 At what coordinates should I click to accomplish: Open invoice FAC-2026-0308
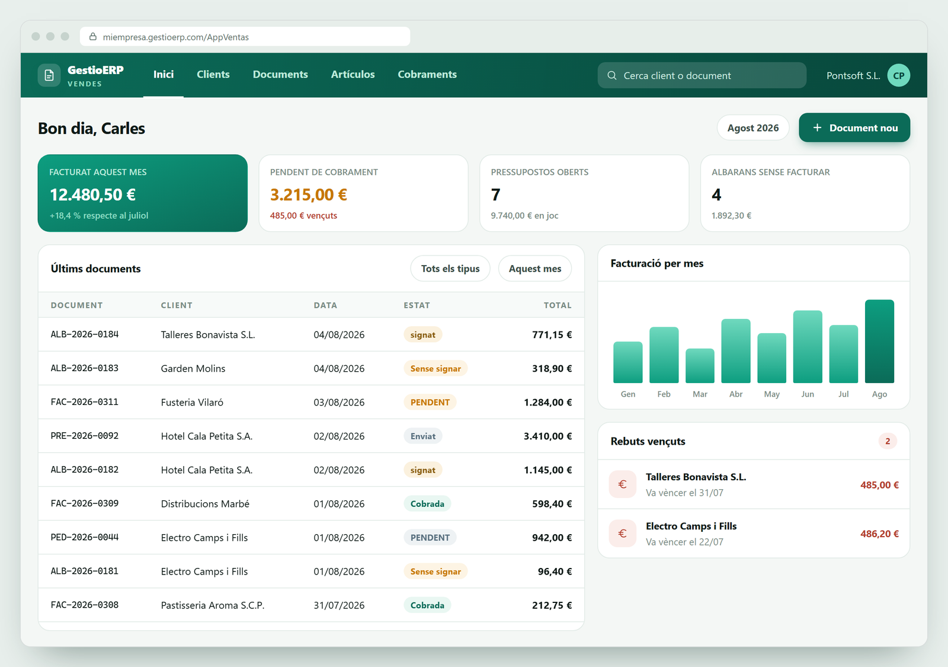pyautogui.click(x=85, y=605)
